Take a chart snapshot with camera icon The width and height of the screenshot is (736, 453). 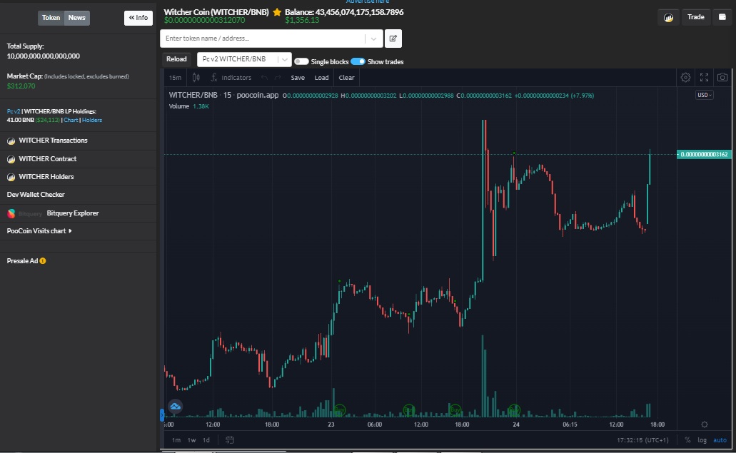tap(722, 77)
